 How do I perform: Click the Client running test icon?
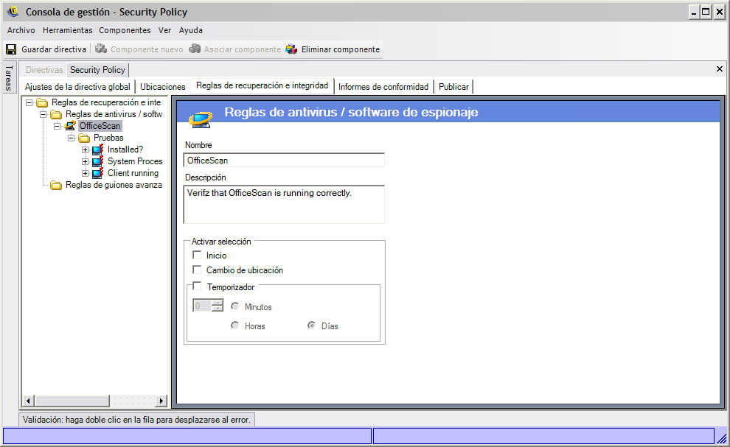[98, 173]
